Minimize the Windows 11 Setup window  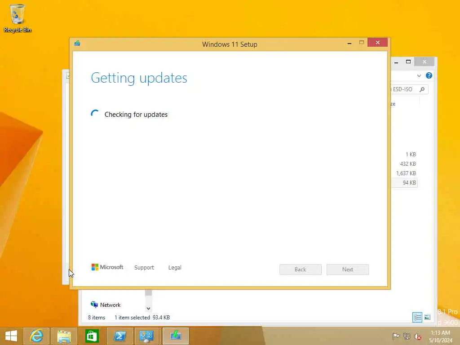click(x=349, y=43)
